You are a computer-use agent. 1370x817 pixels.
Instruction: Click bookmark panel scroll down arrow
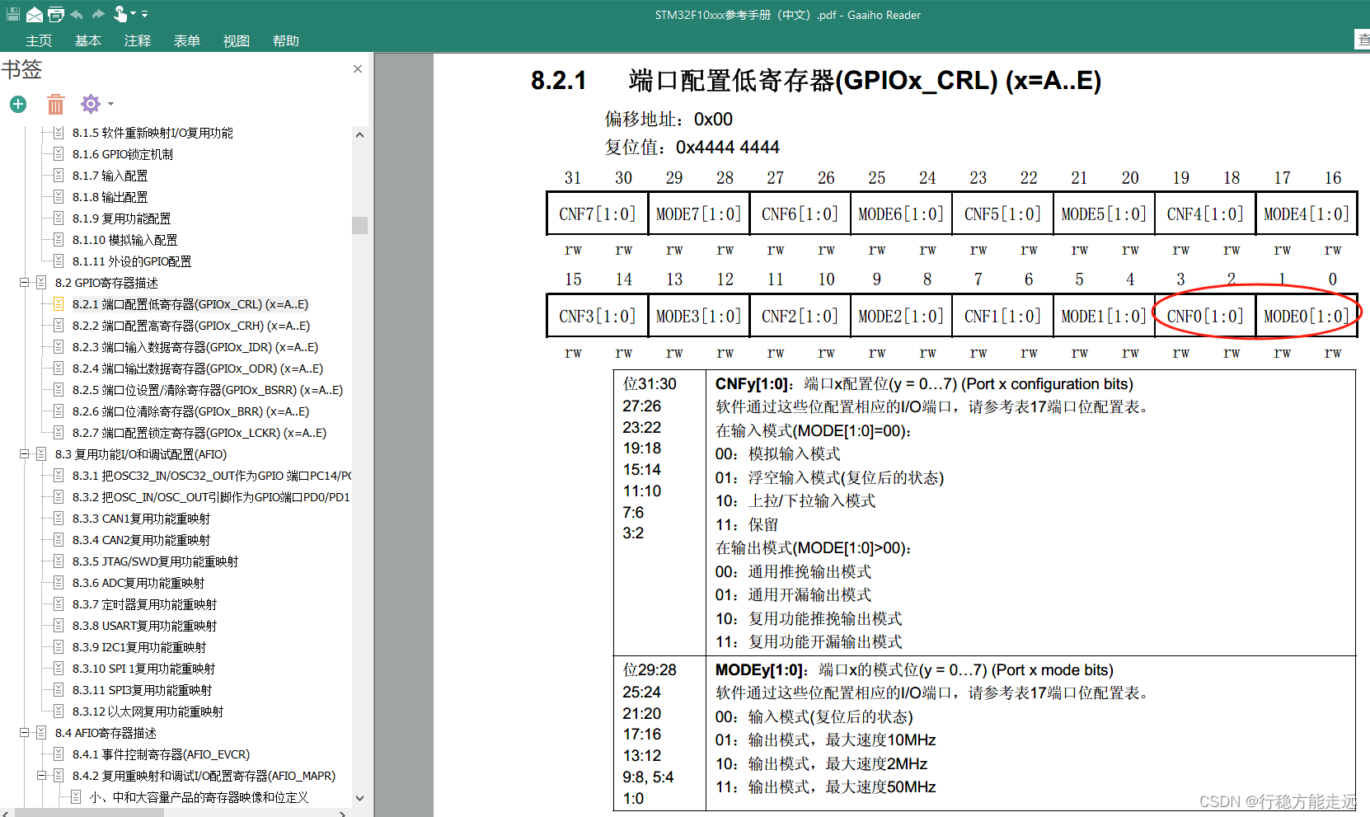click(x=359, y=798)
